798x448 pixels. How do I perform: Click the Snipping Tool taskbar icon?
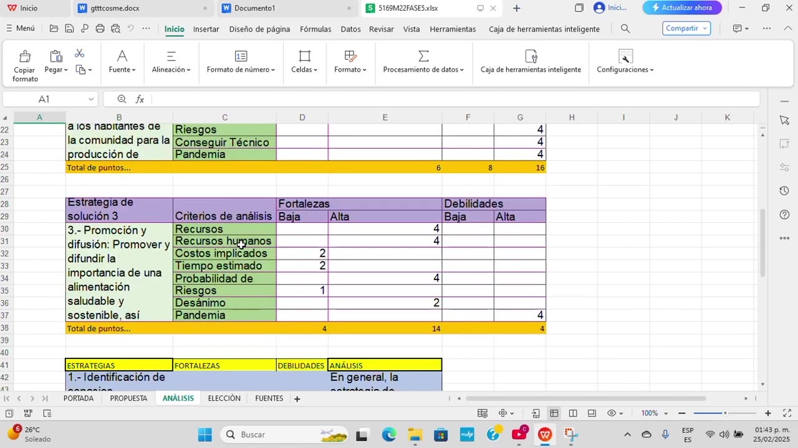click(571, 434)
